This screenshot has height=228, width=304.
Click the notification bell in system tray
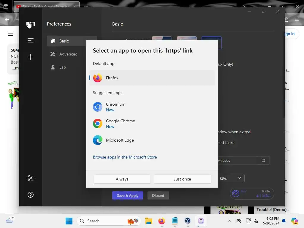pos(284,221)
